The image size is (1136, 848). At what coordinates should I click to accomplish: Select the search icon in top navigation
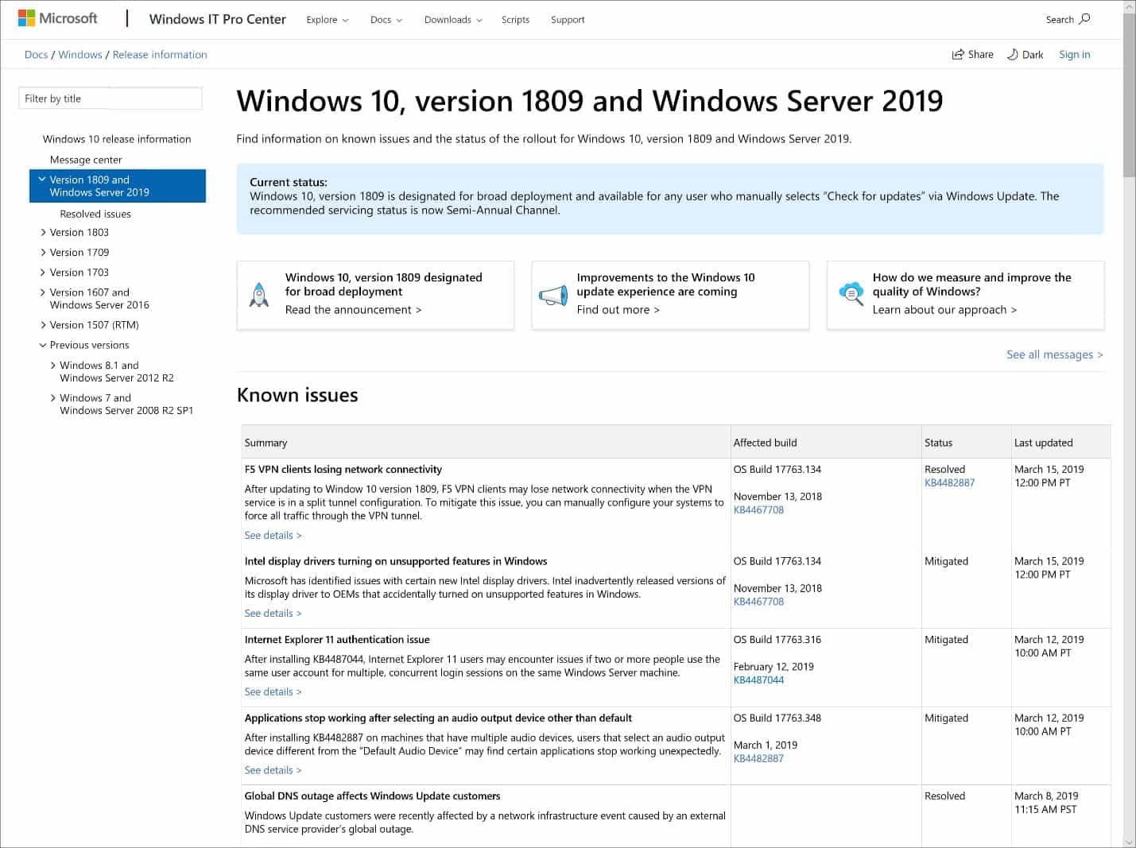pyautogui.click(x=1084, y=18)
